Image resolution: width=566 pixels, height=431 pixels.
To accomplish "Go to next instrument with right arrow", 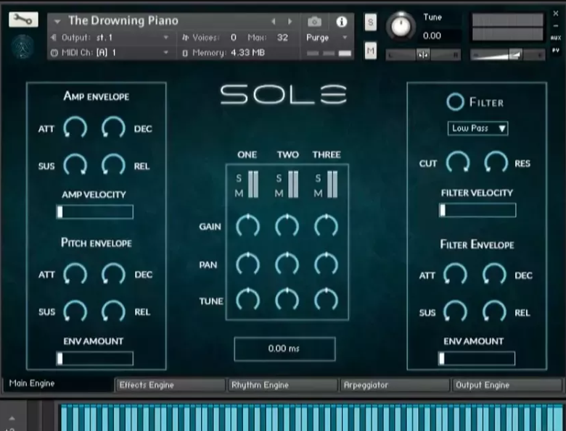I will tap(290, 22).
